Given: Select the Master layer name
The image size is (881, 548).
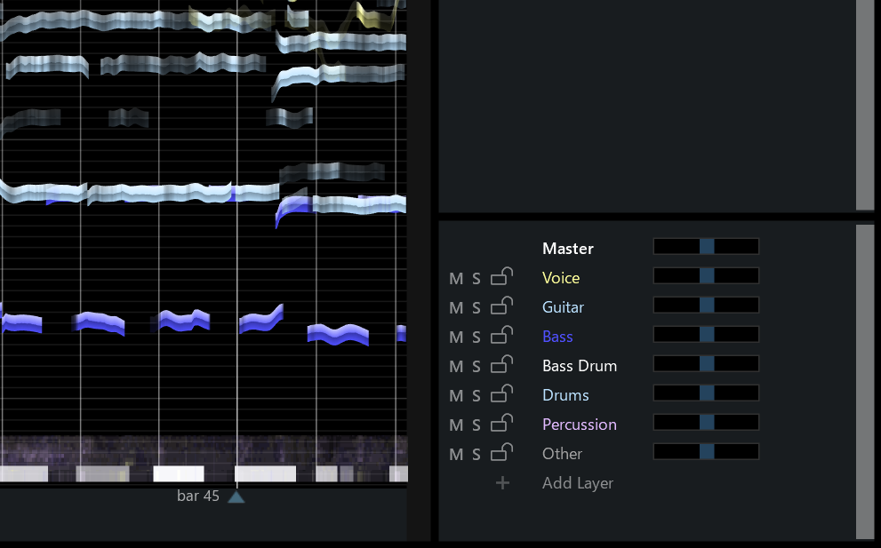Looking at the screenshot, I should pyautogui.click(x=567, y=249).
